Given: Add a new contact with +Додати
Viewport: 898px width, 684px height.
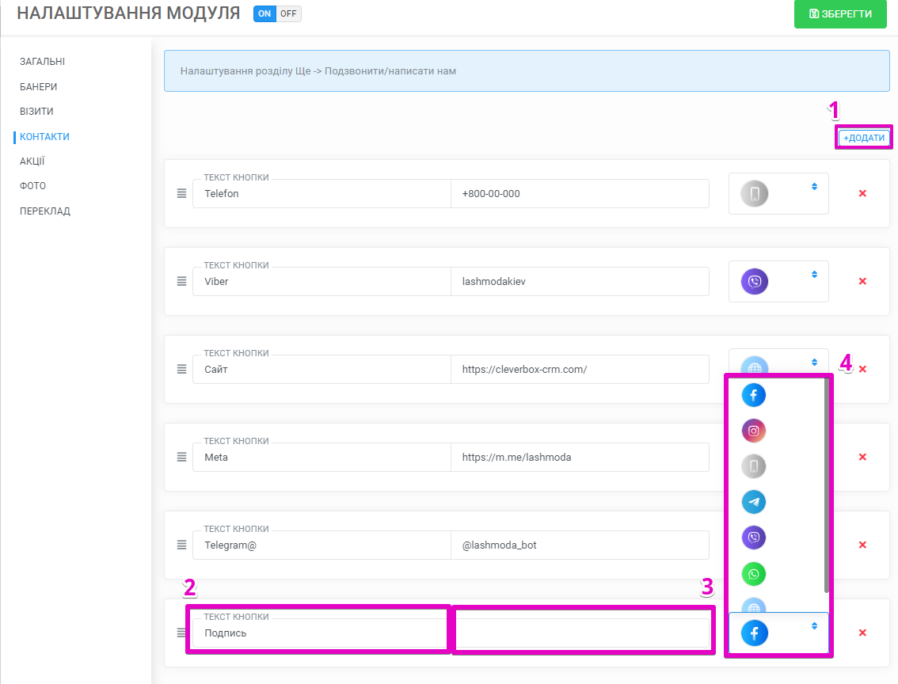Looking at the screenshot, I should [x=864, y=138].
